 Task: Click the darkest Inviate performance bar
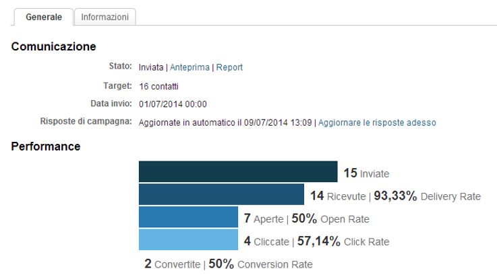click(x=237, y=171)
